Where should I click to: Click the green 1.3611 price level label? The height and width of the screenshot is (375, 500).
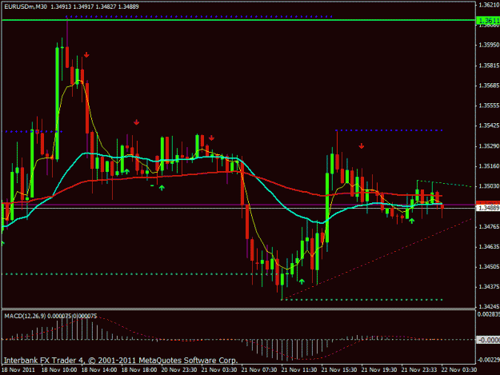point(488,21)
